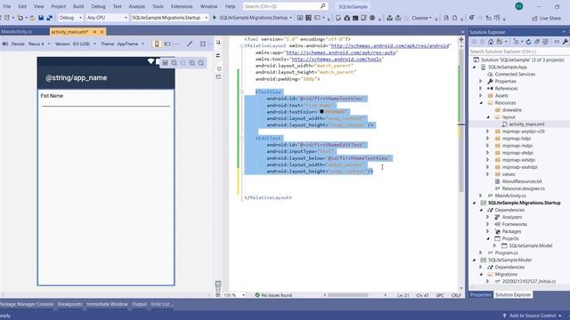Click the Save icon in the toolbar
Image resolution: width=570 pixels, height=320 pixels.
(x=41, y=18)
